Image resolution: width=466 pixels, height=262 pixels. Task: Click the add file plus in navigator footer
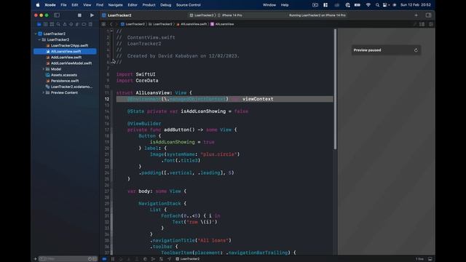coord(36,259)
